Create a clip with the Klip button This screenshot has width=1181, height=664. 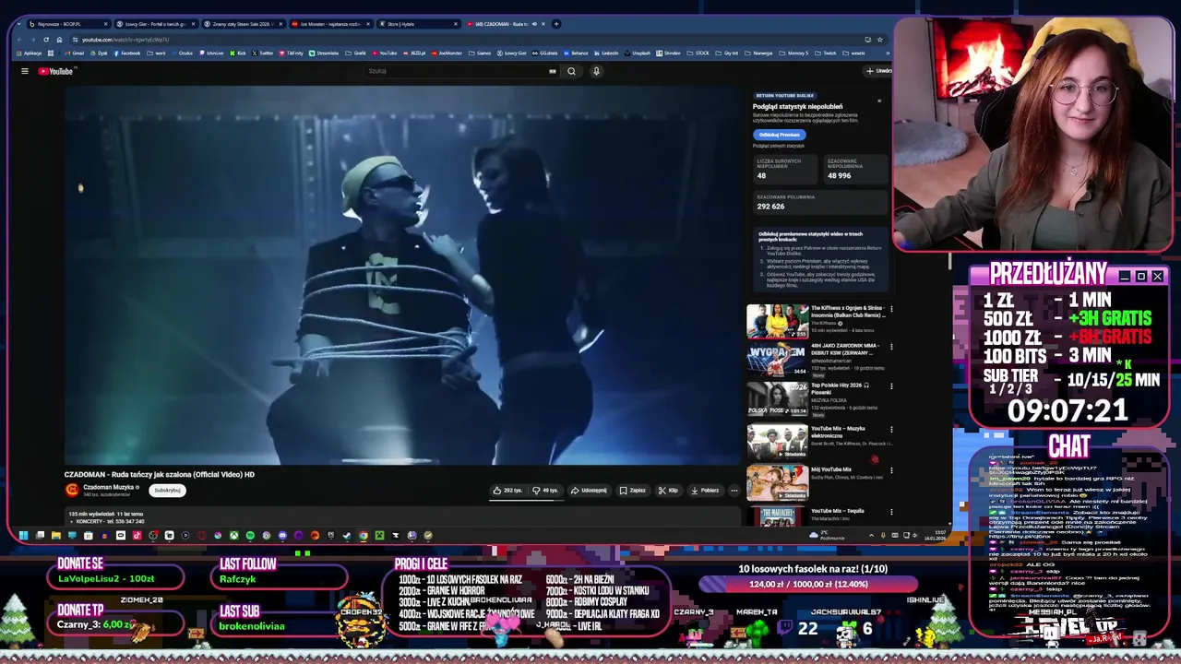pyautogui.click(x=668, y=491)
